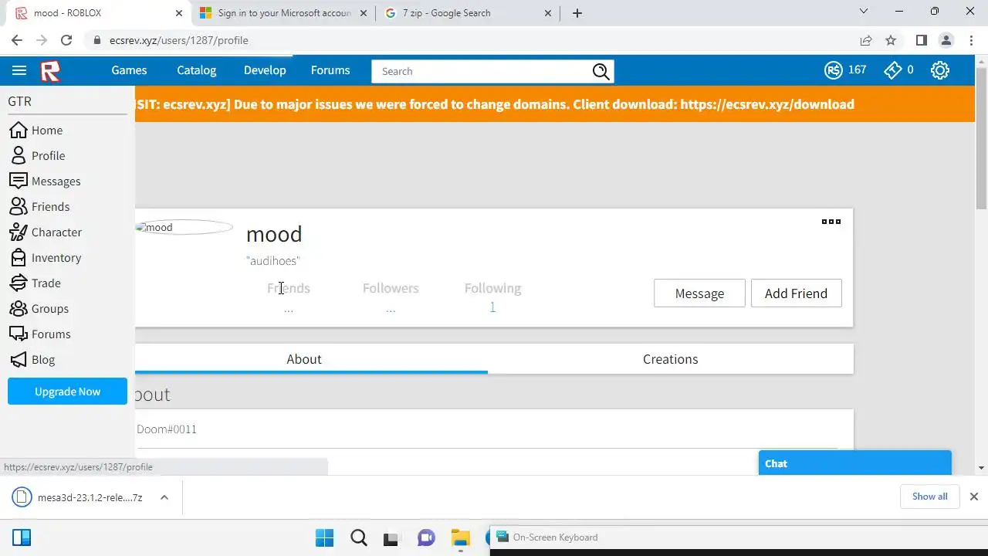988x556 pixels.
Task: Click the Trade icon in the sidebar
Action: [x=18, y=283]
